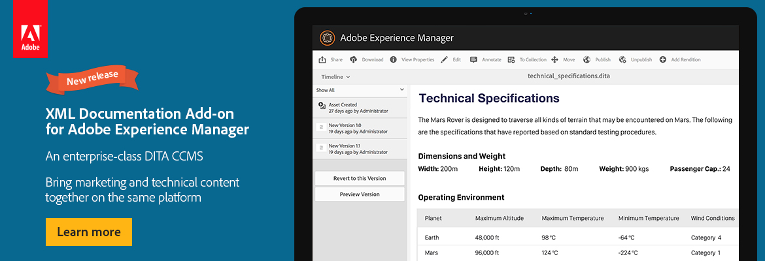The height and width of the screenshot is (261, 765).
Task: Click the Mars table cell
Action: pos(432,253)
